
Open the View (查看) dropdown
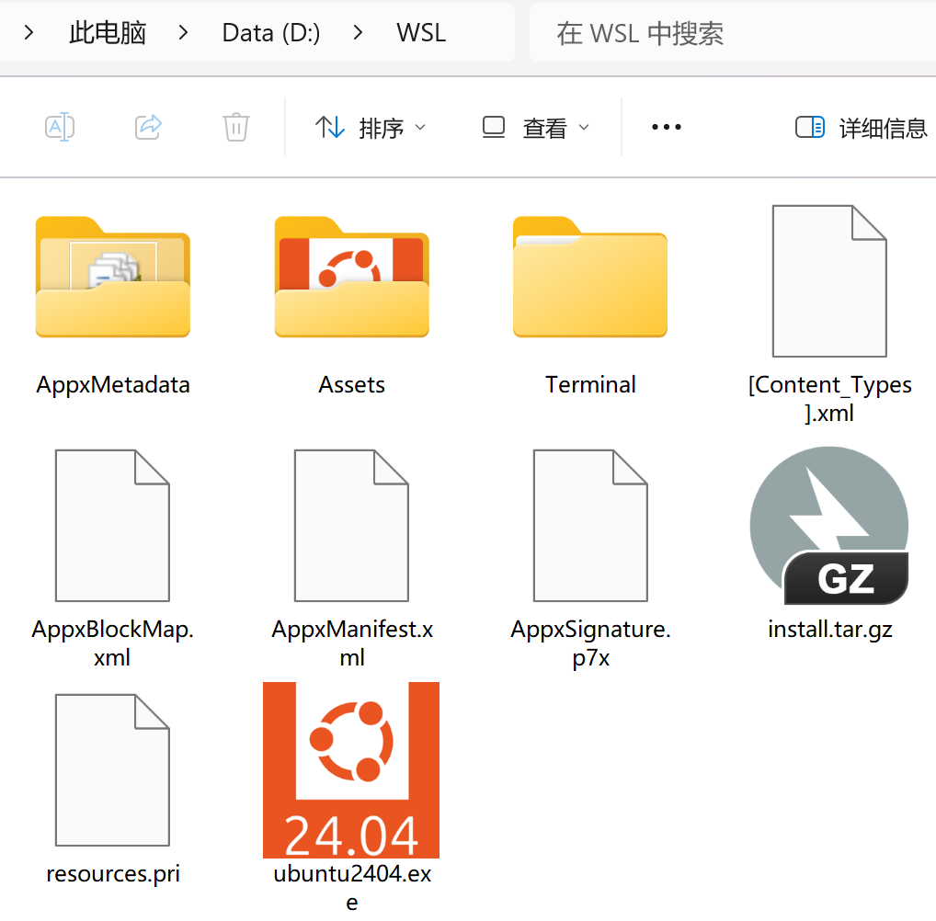[536, 128]
